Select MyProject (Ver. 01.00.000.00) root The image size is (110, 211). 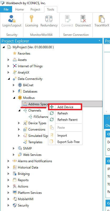click(33, 47)
